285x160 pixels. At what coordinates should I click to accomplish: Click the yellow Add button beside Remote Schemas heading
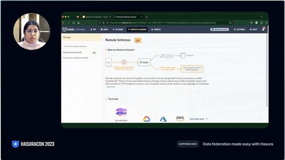138,40
